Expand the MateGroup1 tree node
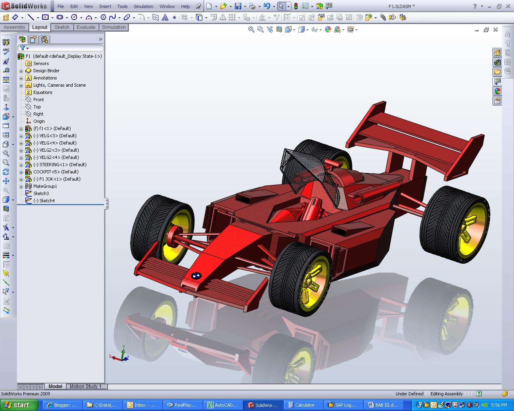 21,186
